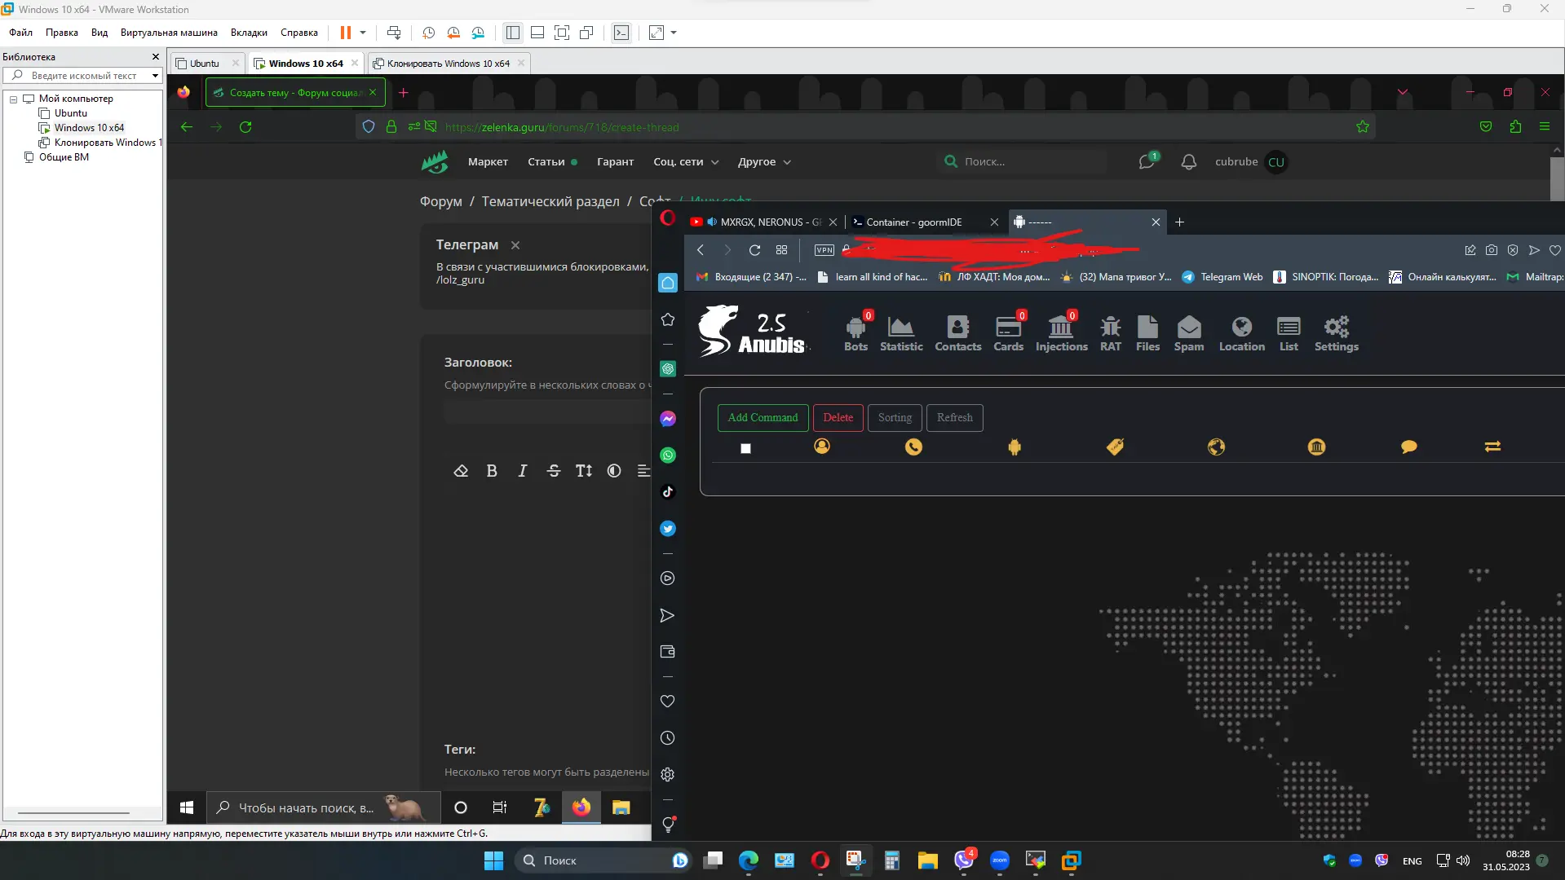Open snapshot manager in VMware toolbar
The image size is (1565, 880).
(478, 33)
